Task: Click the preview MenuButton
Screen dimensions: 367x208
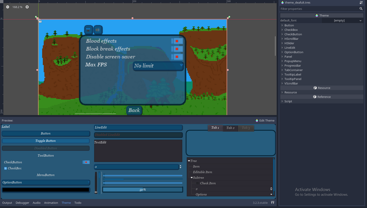Action: tap(46, 175)
